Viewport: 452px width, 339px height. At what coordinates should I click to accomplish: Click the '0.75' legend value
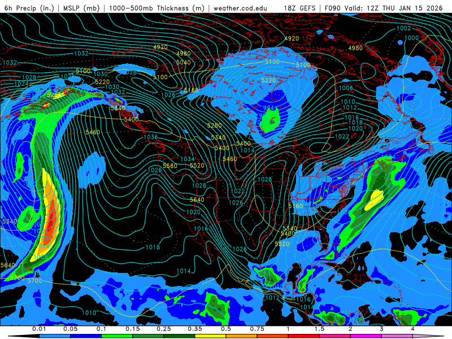coord(257,329)
